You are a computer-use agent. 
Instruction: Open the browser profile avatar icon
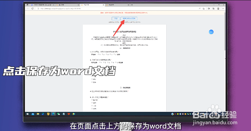pos(218,8)
